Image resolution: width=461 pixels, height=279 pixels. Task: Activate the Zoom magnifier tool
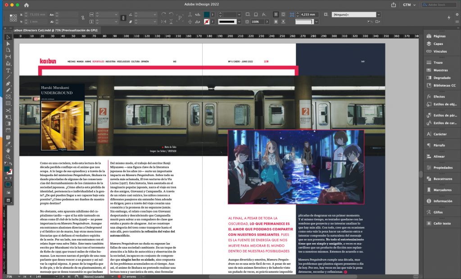pyautogui.click(x=8, y=157)
